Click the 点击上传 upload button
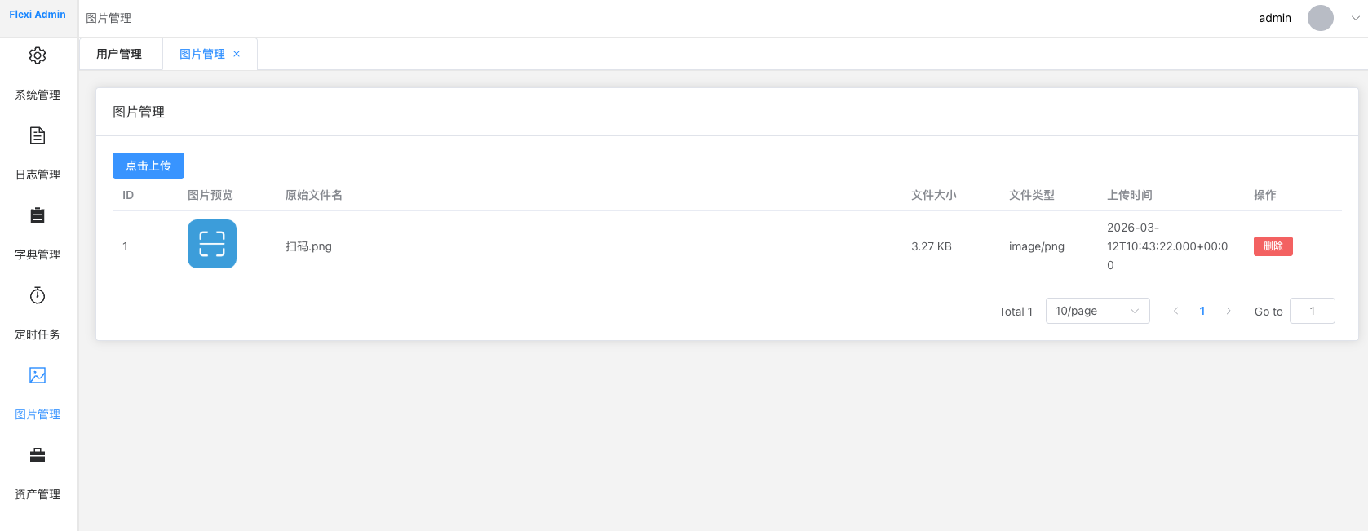The width and height of the screenshot is (1368, 531). [148, 166]
